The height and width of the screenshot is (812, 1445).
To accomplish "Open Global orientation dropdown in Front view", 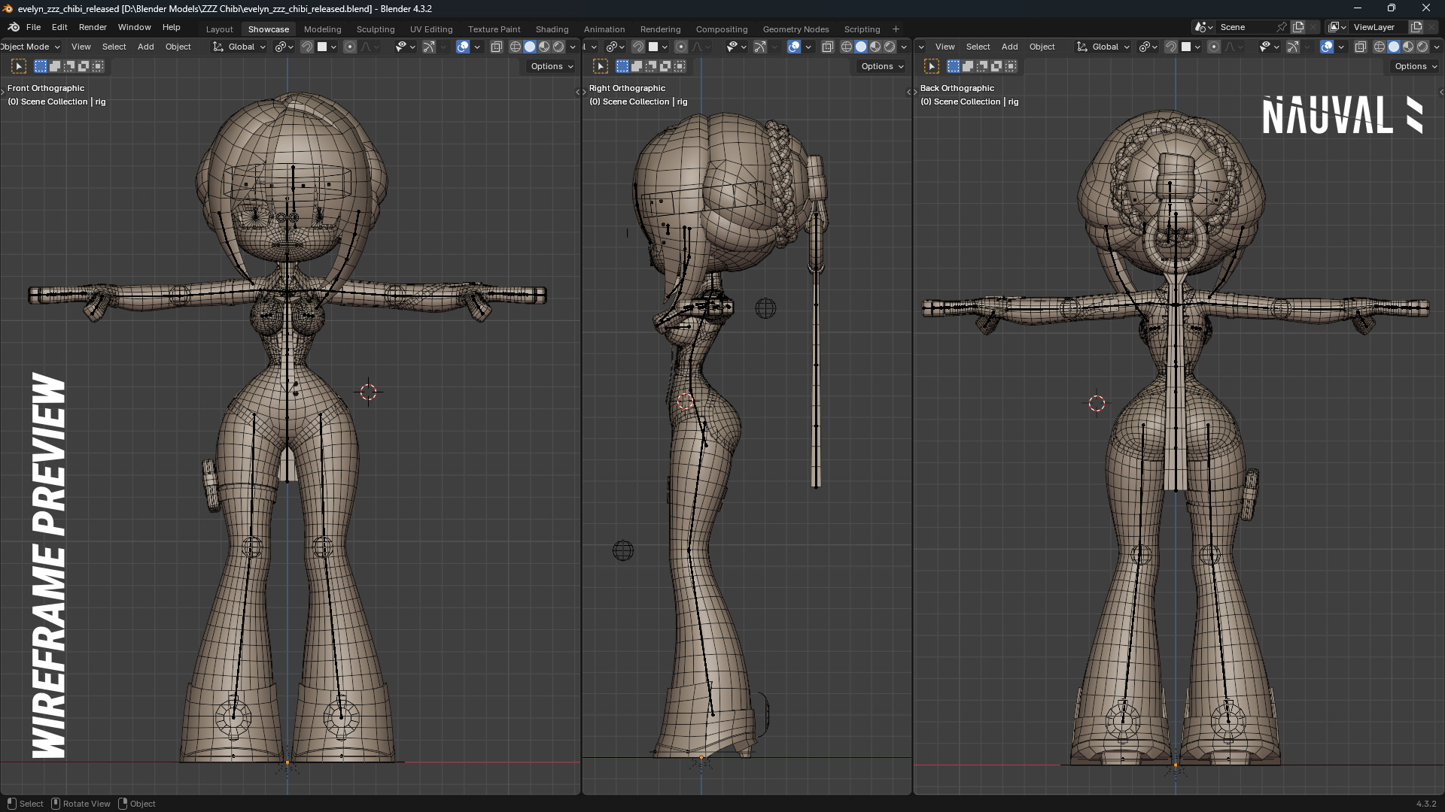I will (239, 47).
